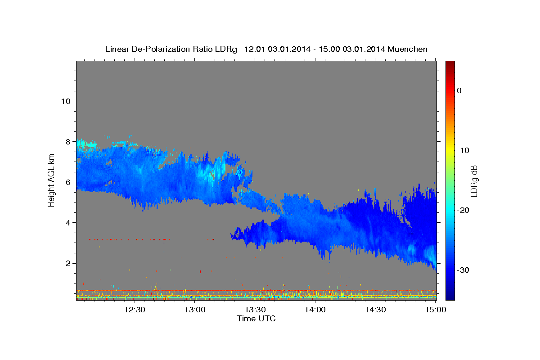Viewport: 540px width, 360px height.
Task: Click the start time "12:01 03.01.2014" in title
Action: tap(277, 49)
